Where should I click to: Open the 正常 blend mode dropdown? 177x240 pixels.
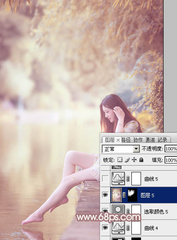(136, 149)
